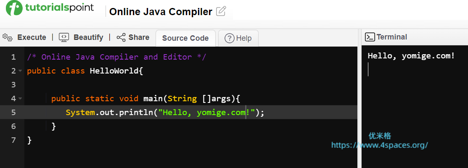Collapse the class fold arrow on line 2
This screenshot has width=468, height=168.
[x=20, y=71]
